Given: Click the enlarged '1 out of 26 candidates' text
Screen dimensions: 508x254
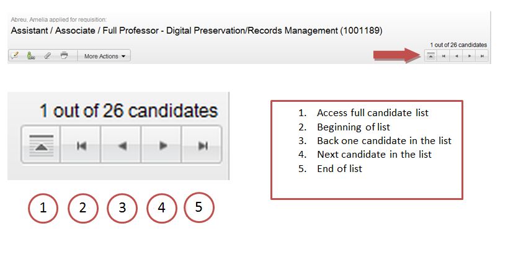Looking at the screenshot, I should 128,111.
